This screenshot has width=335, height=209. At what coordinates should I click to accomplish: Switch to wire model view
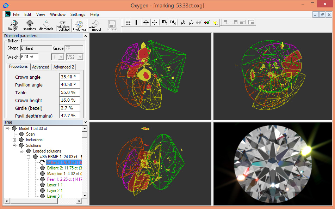[x=95, y=25]
